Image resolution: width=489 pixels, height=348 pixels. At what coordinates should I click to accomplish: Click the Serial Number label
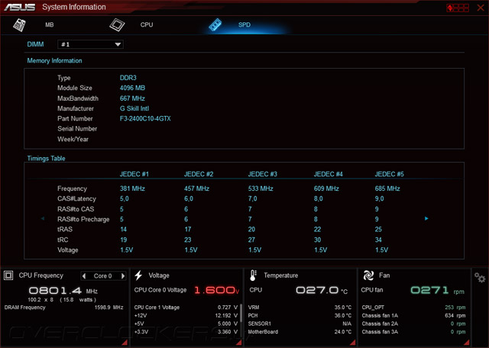[x=77, y=129]
